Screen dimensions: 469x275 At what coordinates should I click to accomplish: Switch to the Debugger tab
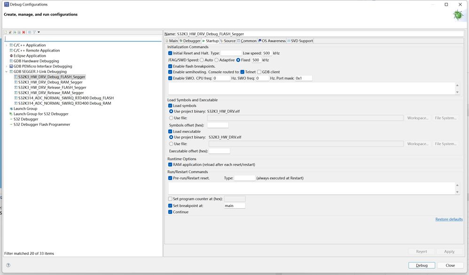(190, 41)
